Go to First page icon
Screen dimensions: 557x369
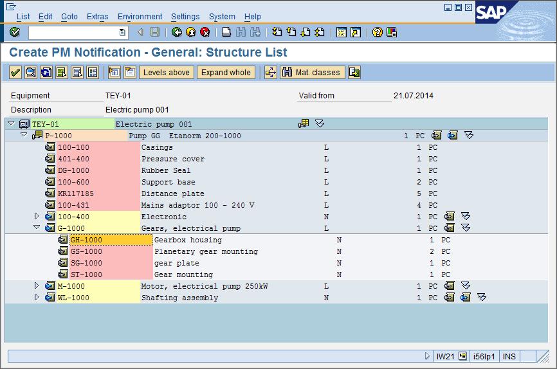tap(277, 32)
